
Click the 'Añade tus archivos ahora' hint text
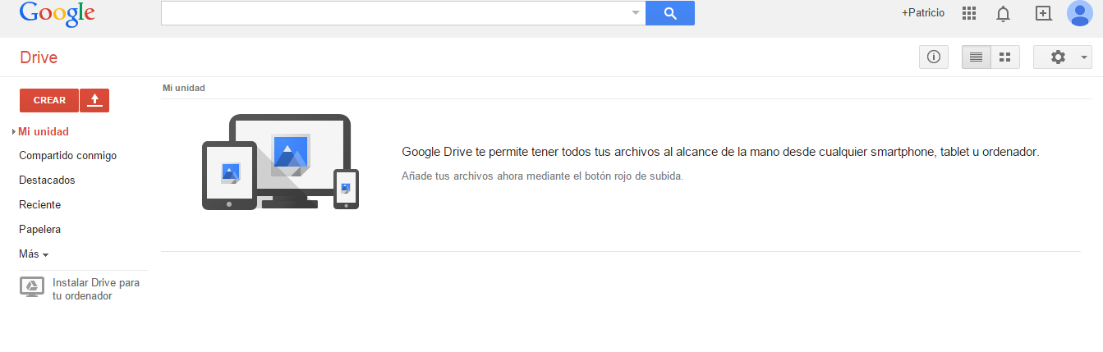click(x=542, y=176)
